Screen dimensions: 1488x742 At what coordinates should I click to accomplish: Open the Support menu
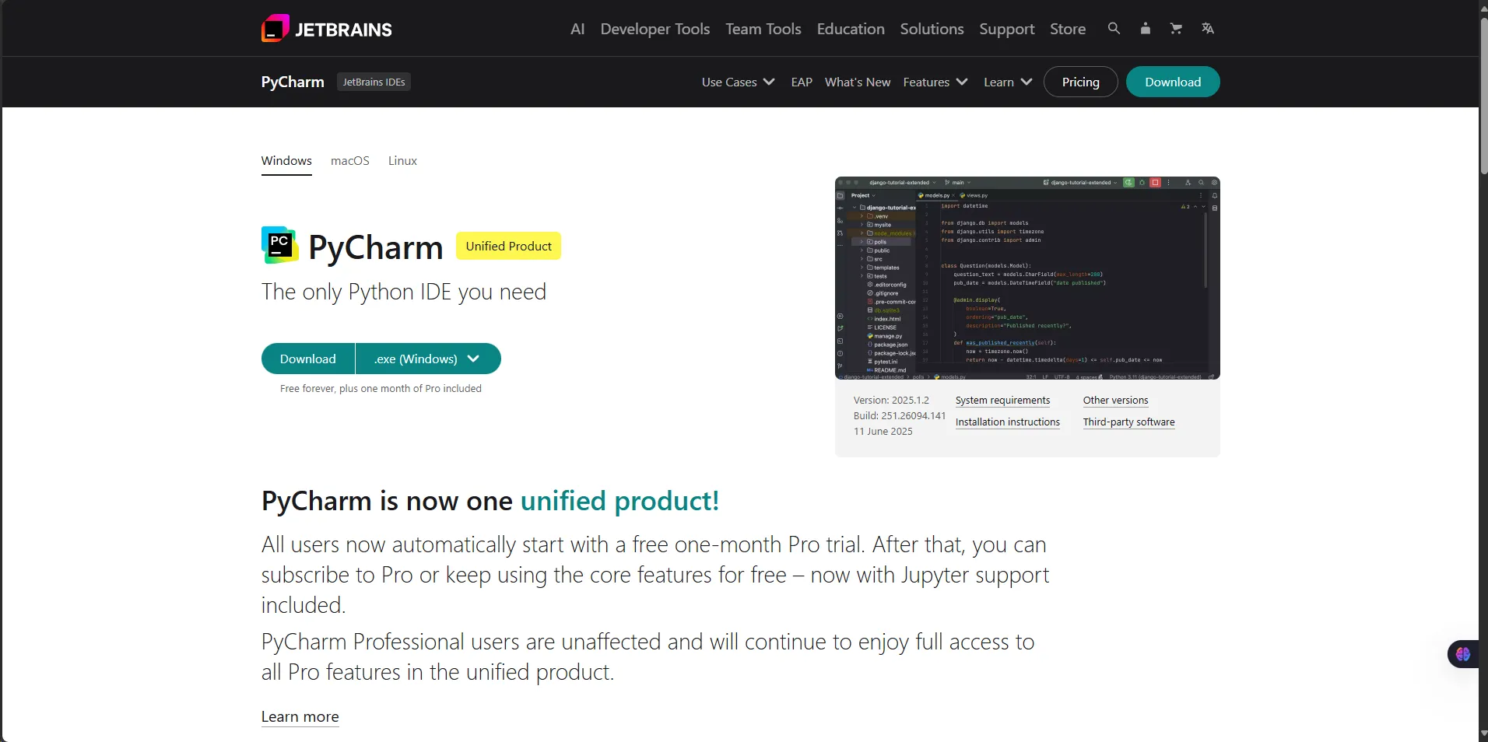tap(1007, 29)
